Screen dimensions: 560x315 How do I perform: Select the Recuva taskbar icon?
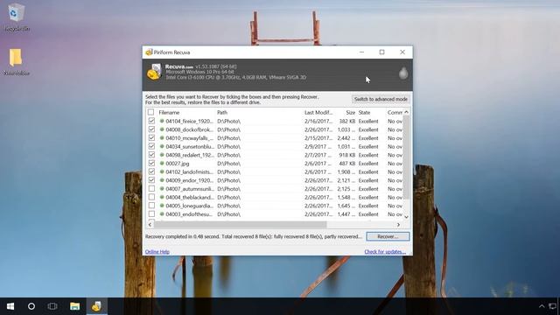[96, 306]
